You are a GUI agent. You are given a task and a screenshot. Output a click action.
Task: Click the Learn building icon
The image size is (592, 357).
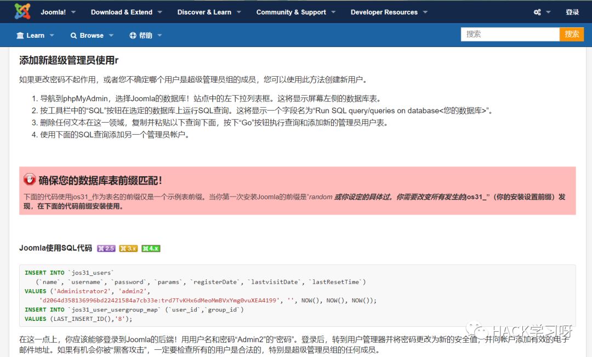click(20, 36)
